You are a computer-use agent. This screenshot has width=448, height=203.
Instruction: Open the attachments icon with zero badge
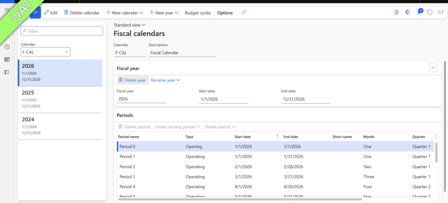coord(420,12)
